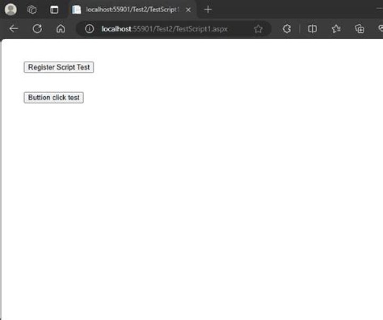Go to the Home page
Image resolution: width=383 pixels, height=320 pixels.
(61, 29)
